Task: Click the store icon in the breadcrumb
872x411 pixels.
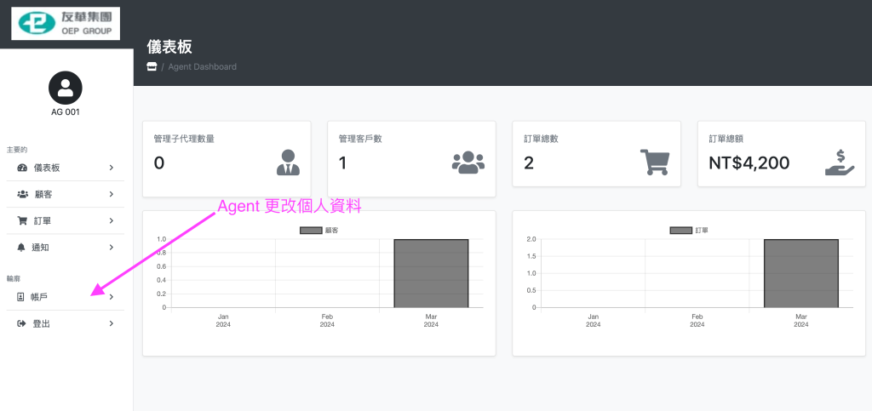Action: (152, 66)
